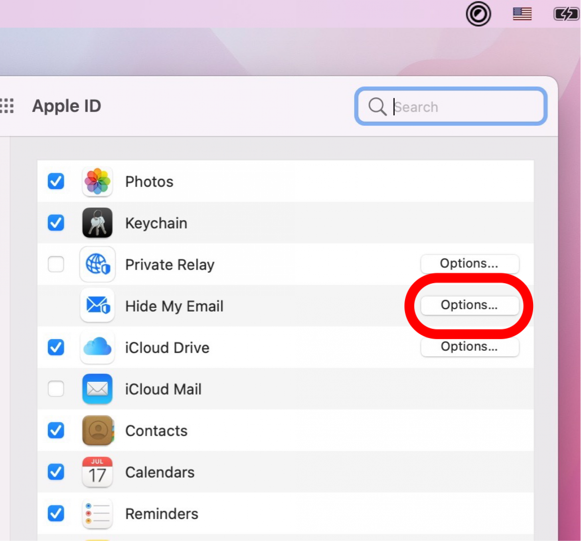Show all preferences grid icon
The width and height of the screenshot is (581, 541).
click(x=7, y=106)
